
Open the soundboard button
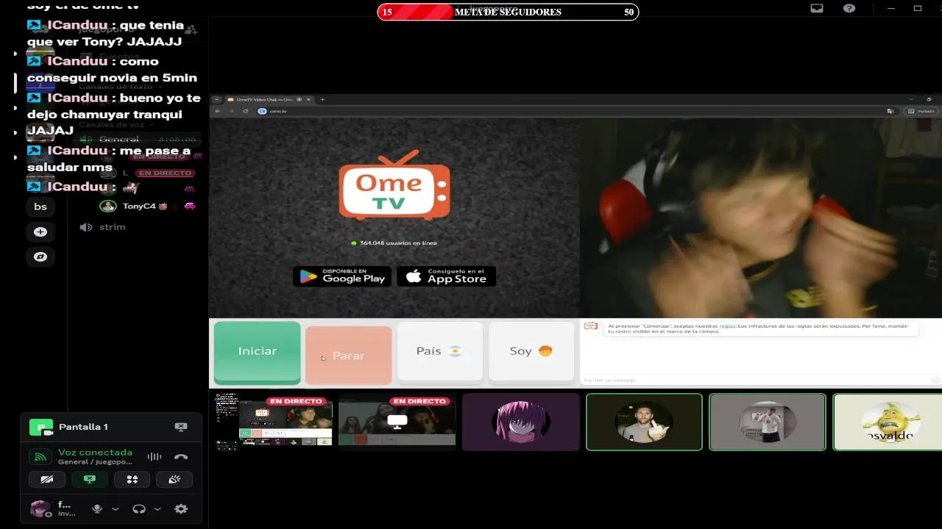coord(175,479)
